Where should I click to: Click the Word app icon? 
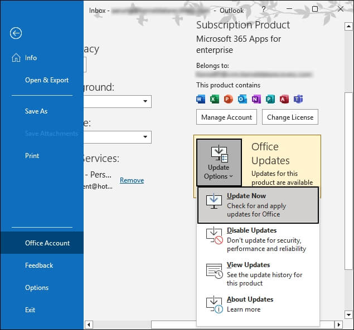[201, 99]
